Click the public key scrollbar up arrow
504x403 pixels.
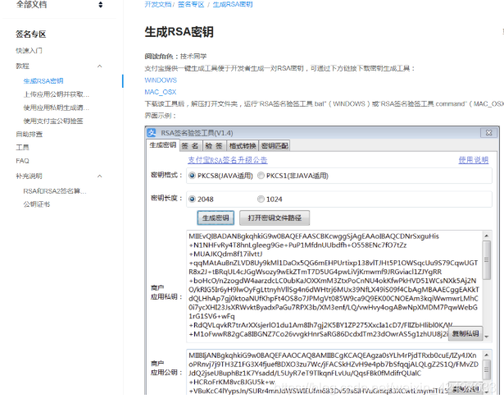click(487, 355)
